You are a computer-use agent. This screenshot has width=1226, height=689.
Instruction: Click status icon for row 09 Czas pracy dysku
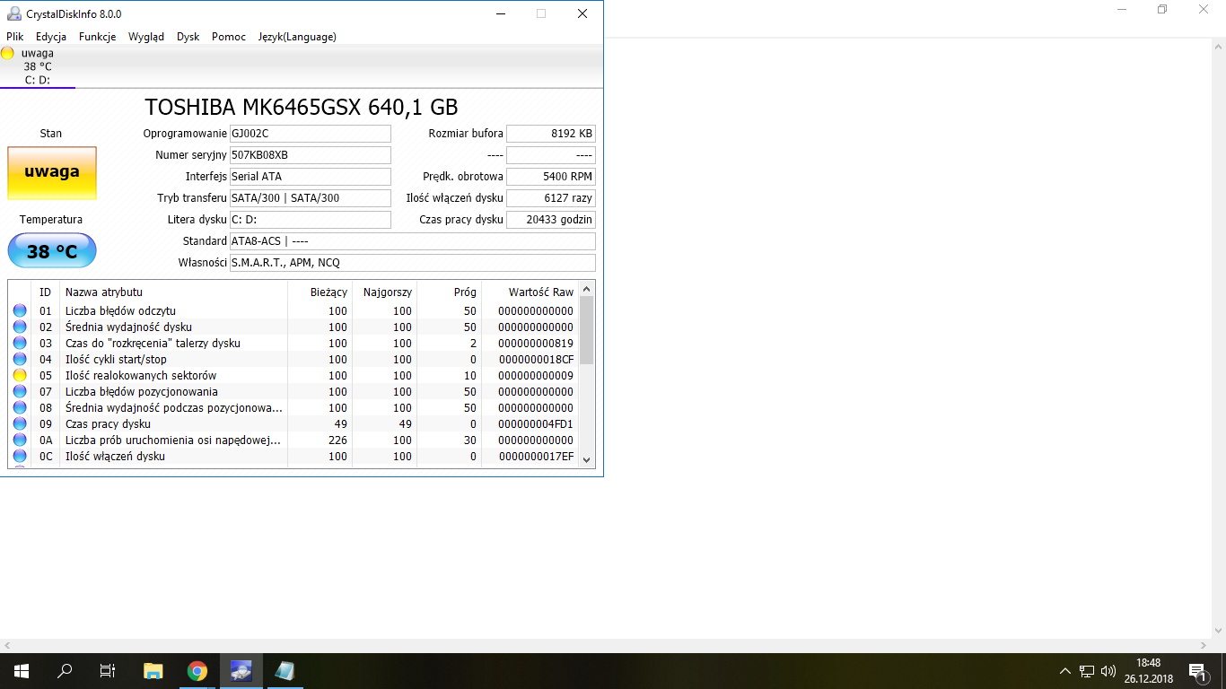click(x=20, y=424)
